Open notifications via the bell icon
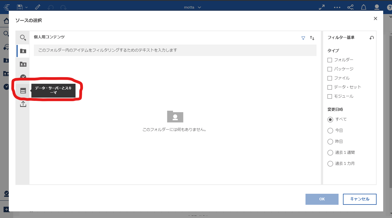Viewport: 392px width, 218px height. (363, 7)
